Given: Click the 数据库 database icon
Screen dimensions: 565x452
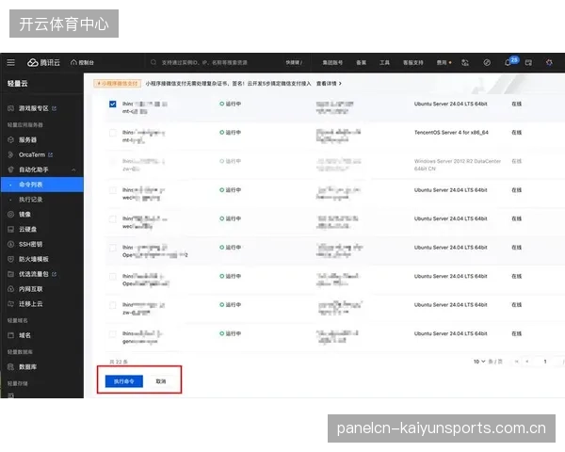Looking at the screenshot, I should coord(10,367).
